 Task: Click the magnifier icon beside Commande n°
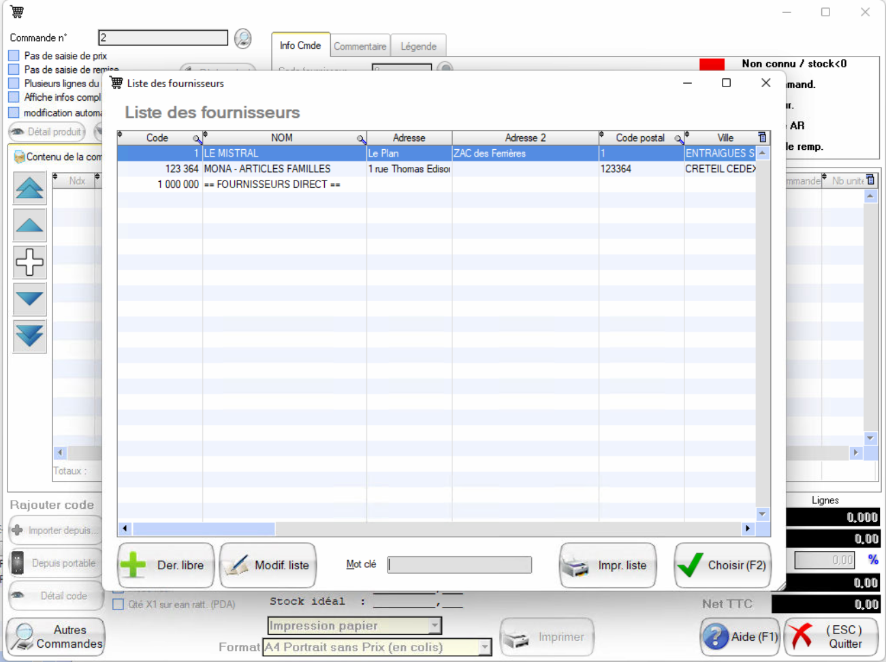point(242,38)
